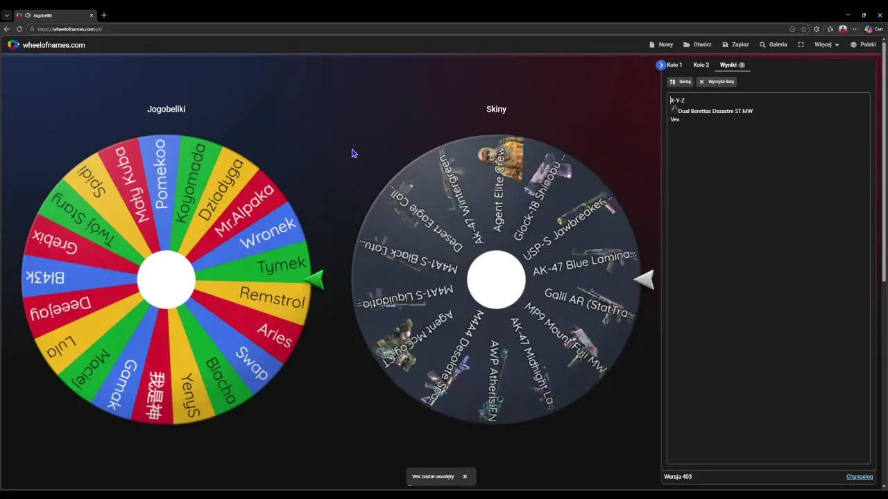Viewport: 888px width, 499px height.
Task: Click the Dual Berettas Dezastre result entry
Action: pyautogui.click(x=715, y=111)
